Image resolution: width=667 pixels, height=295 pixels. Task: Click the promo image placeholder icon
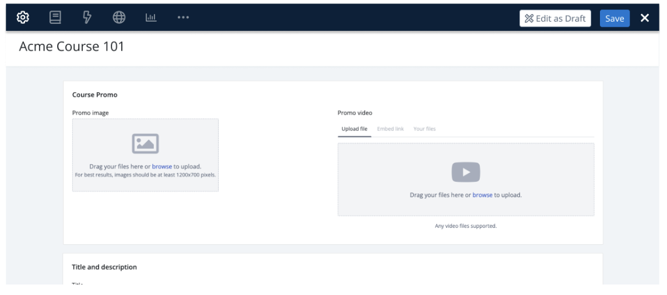(x=145, y=143)
